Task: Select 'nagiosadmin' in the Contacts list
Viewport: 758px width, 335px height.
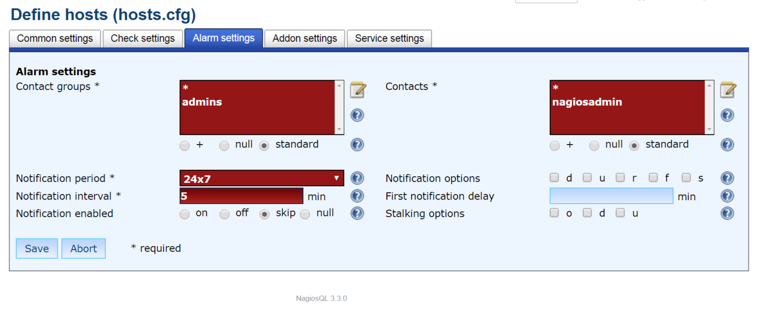Action: pyautogui.click(x=587, y=102)
